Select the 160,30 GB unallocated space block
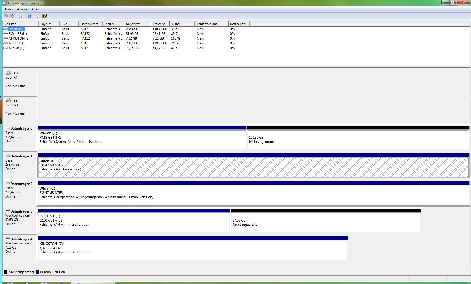This screenshot has width=471, height=284. (358, 138)
